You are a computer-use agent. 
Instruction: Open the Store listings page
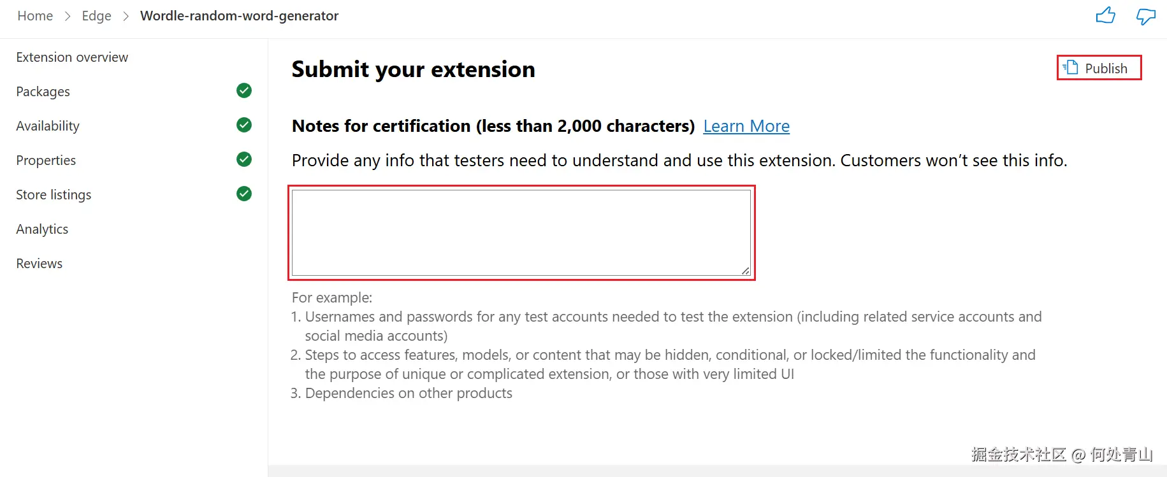[54, 194]
